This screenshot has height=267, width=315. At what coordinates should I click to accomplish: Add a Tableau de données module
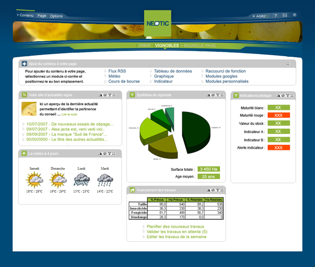(173, 71)
